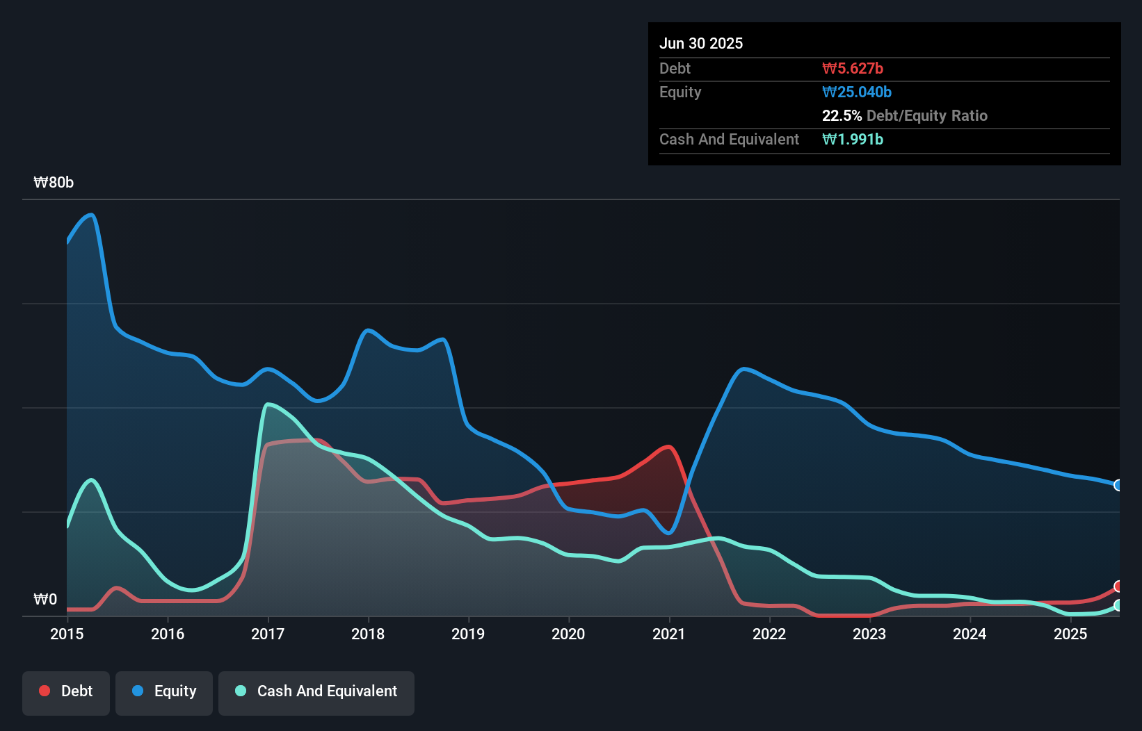Screen dimensions: 1142x731
Task: Select the Equity endpoint marker on the chart
Action: tap(1117, 484)
